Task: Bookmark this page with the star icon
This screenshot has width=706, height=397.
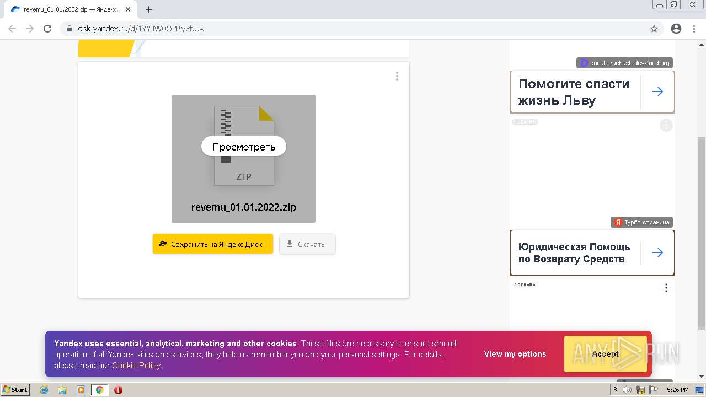Action: point(654,29)
